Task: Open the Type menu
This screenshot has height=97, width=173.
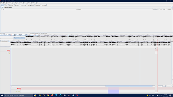Action: click(x=17, y=3)
